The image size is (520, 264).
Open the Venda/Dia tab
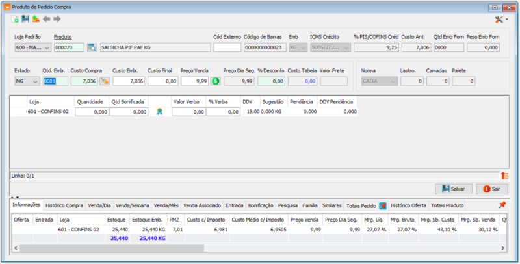point(99,205)
